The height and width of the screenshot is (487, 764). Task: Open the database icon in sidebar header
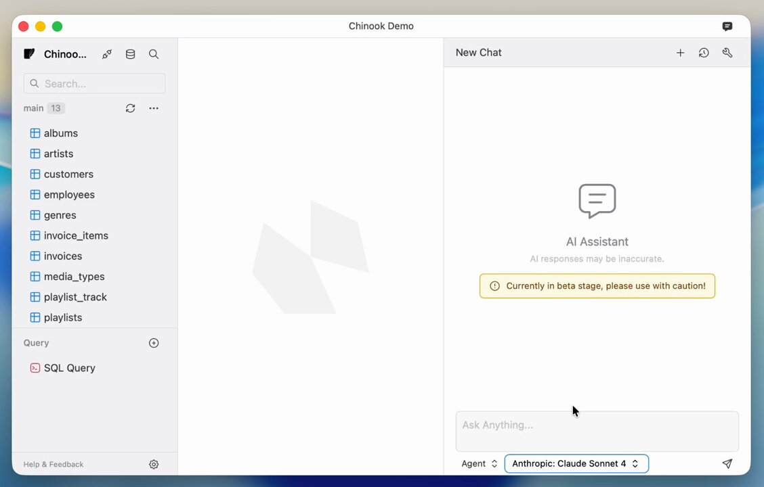coord(130,54)
